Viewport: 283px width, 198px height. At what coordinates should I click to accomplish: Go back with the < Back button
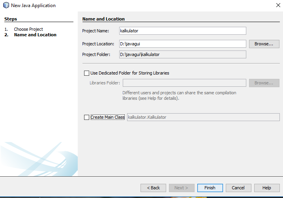pyautogui.click(x=153, y=188)
